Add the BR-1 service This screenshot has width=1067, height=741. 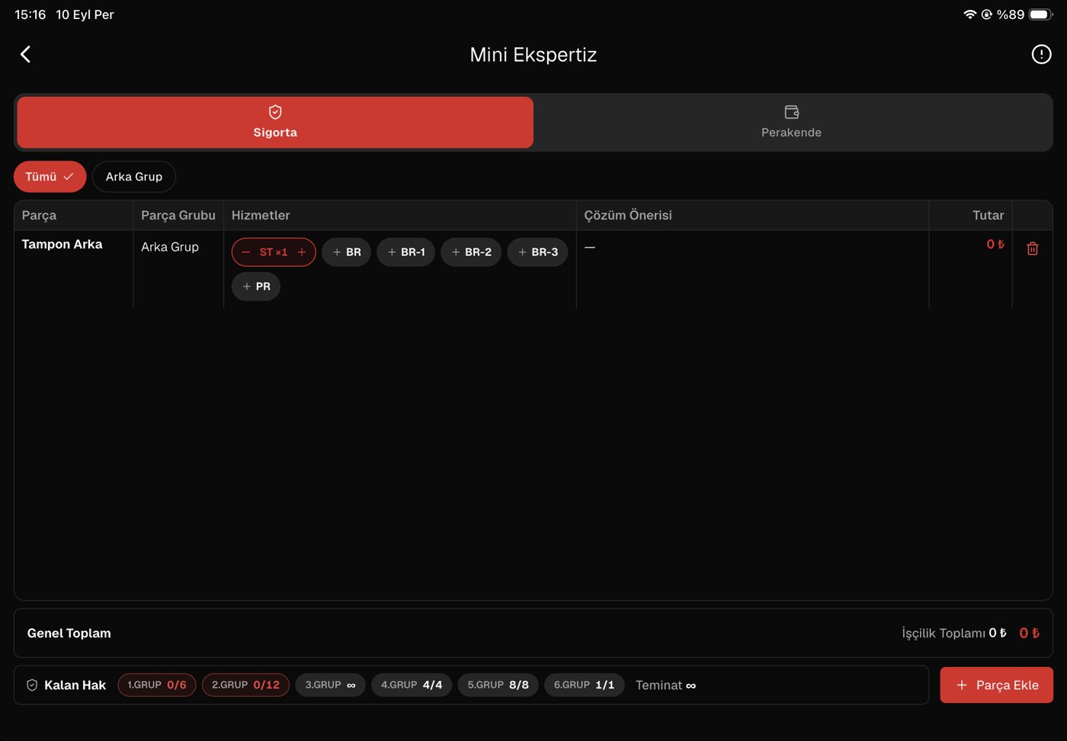[406, 252]
